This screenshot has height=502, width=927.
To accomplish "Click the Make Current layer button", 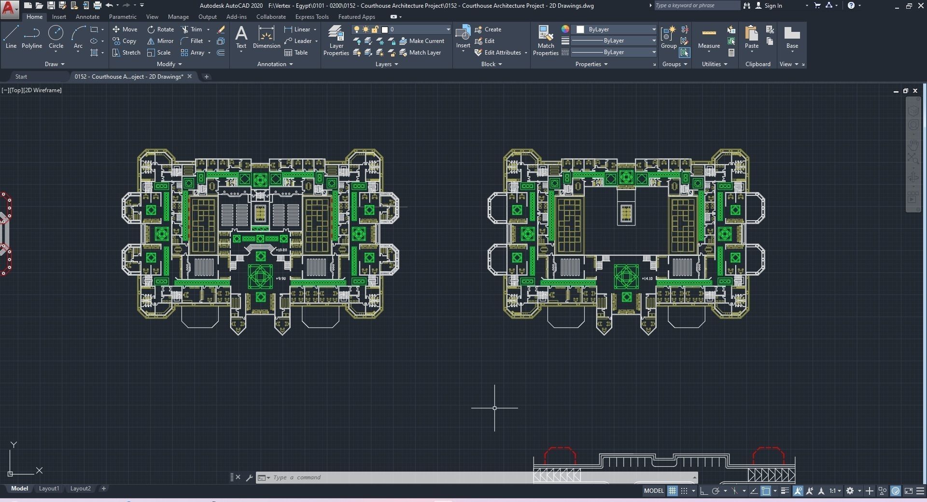I will (x=422, y=41).
